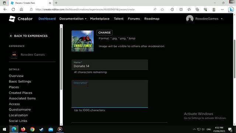Open the Access section
Image resolution: width=236 pixels, height=133 pixels.
14,104
